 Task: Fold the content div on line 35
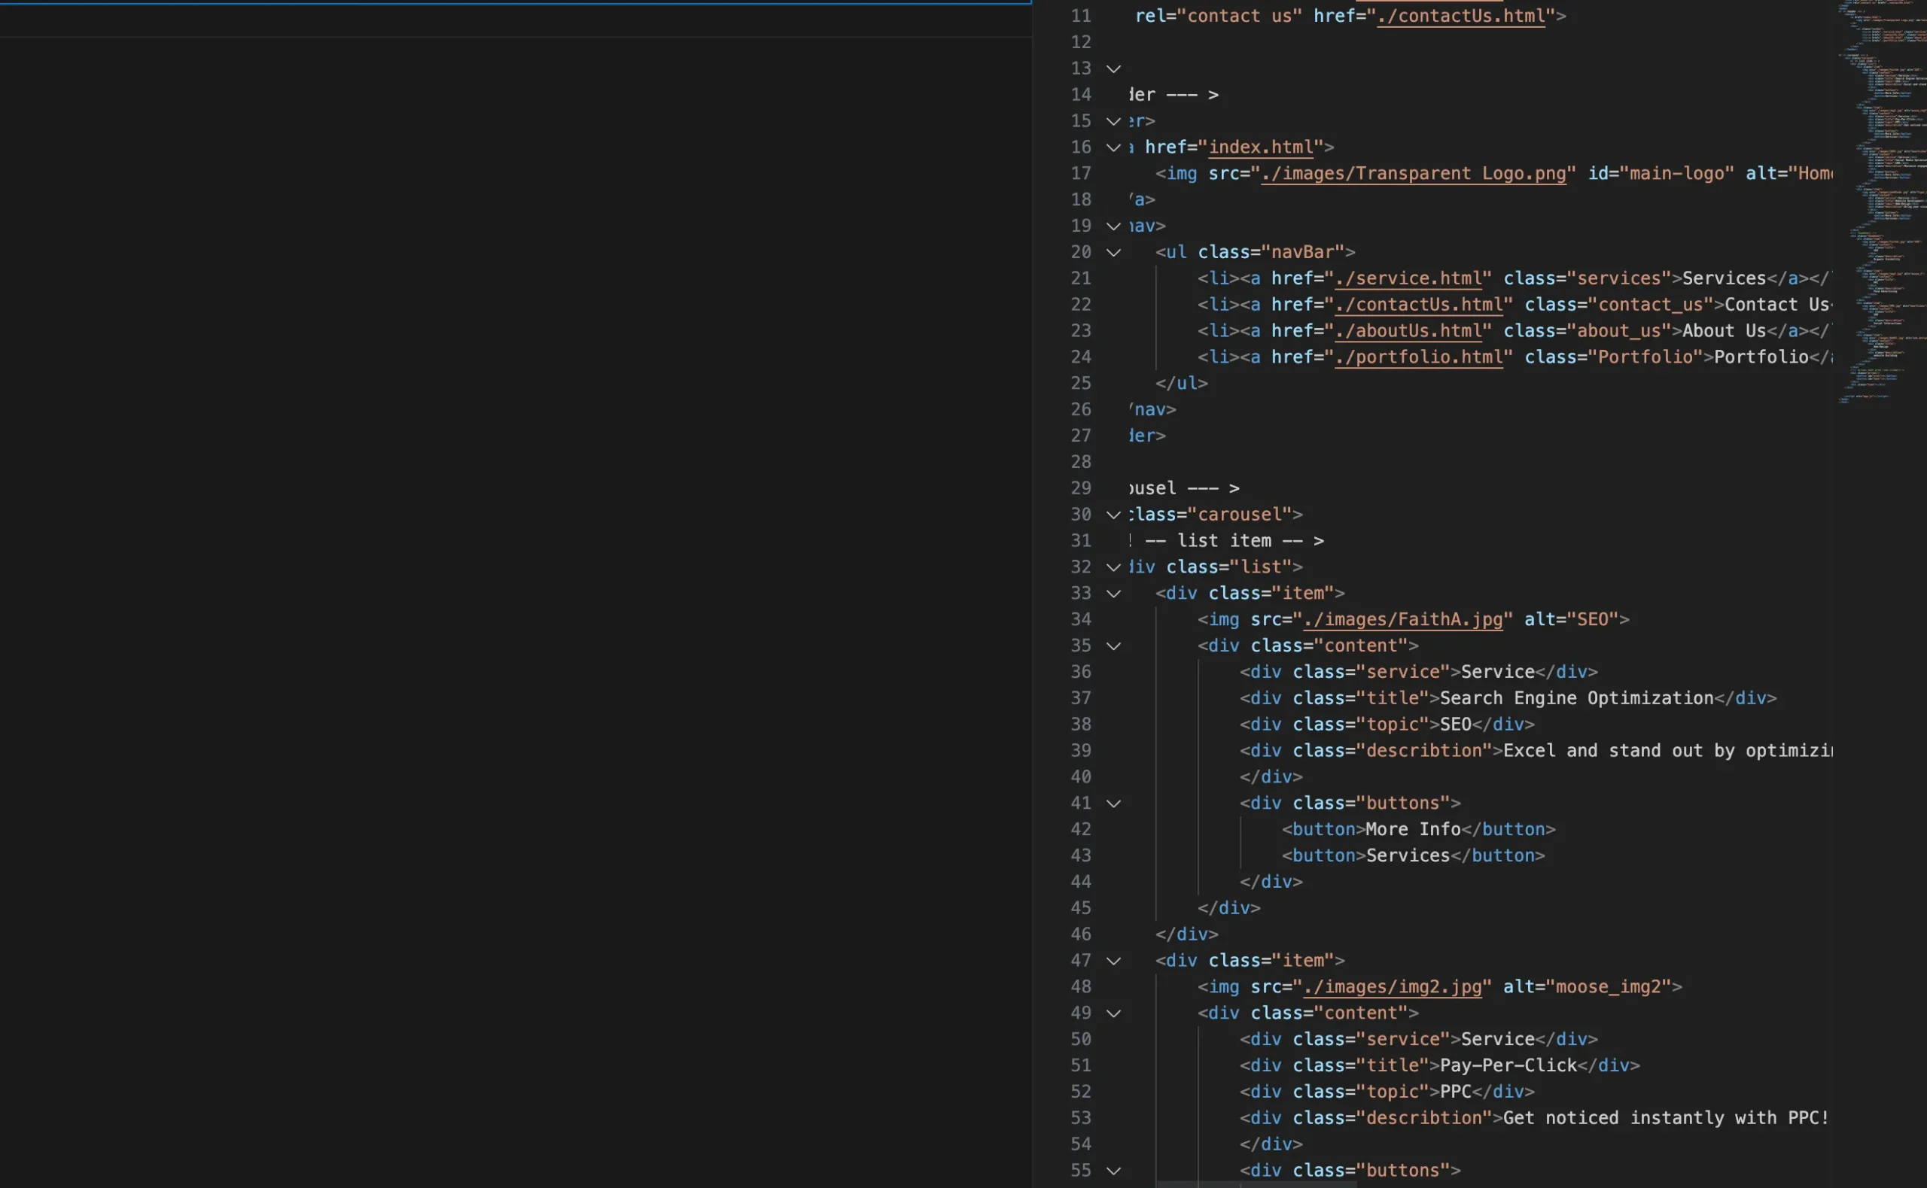[x=1113, y=646]
